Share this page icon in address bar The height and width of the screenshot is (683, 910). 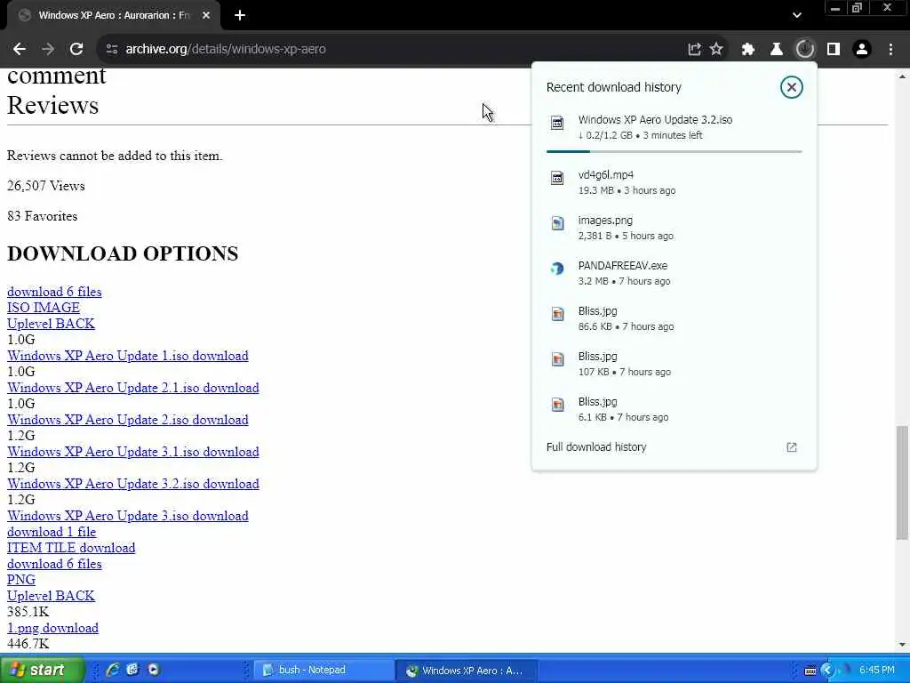[x=694, y=50]
